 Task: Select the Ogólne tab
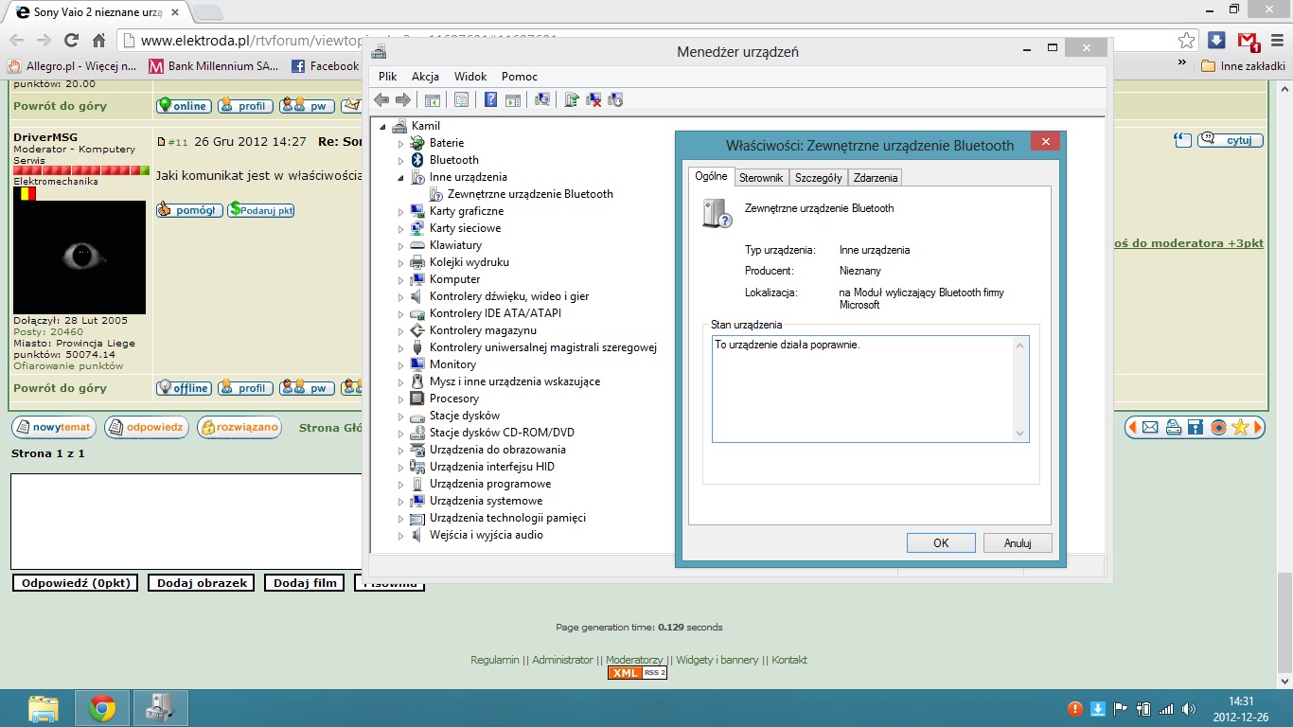pyautogui.click(x=711, y=176)
